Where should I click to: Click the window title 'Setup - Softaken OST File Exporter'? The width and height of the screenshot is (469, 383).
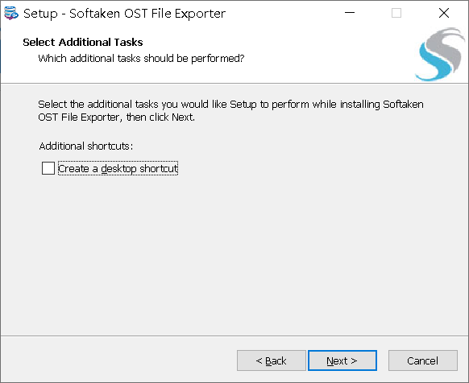click(x=124, y=14)
